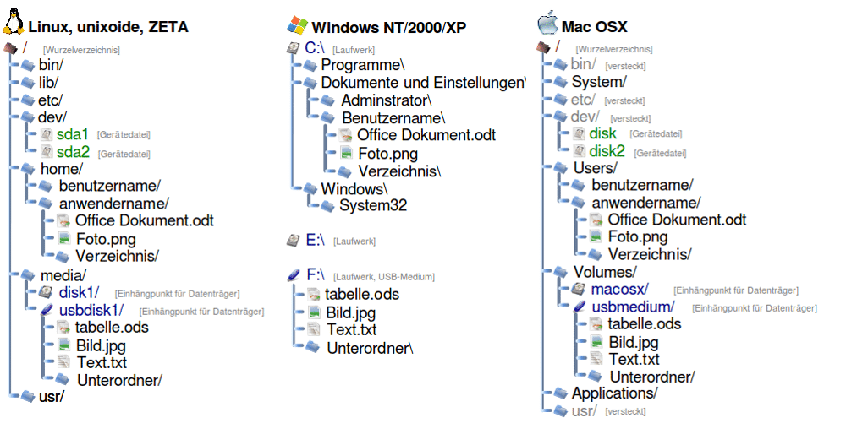Select Office Dokument.odt in the Mac tree

pos(677,220)
